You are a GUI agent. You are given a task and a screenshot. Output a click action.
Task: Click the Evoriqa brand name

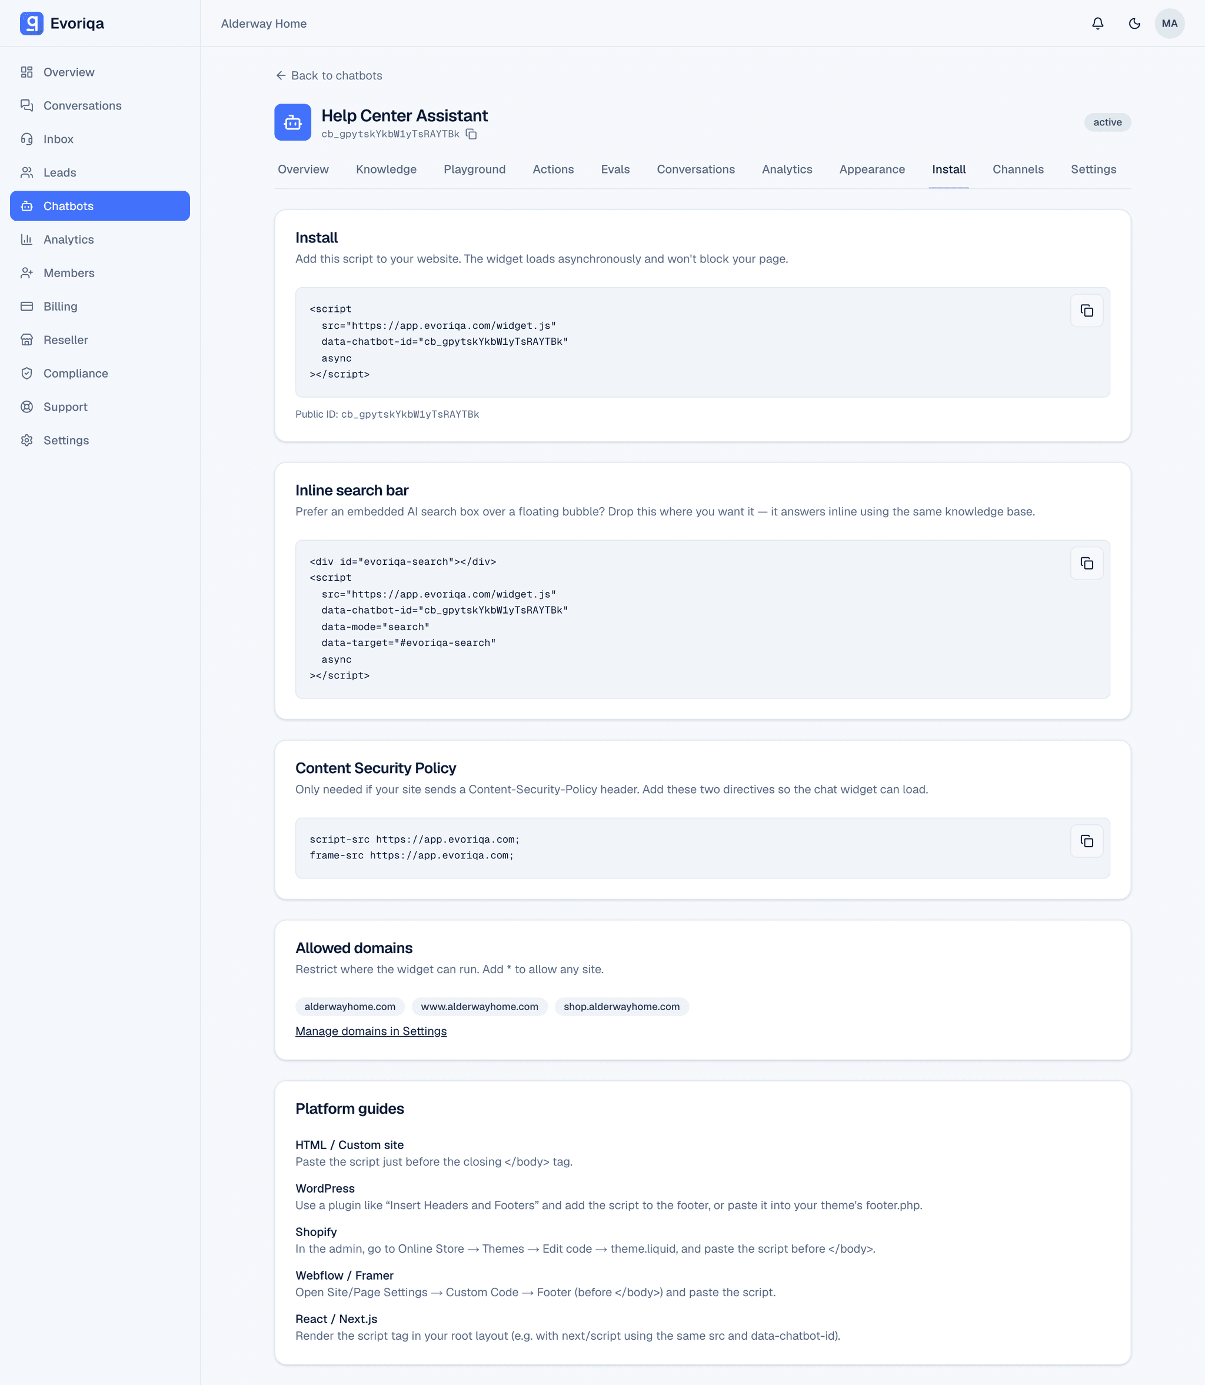[x=77, y=24]
